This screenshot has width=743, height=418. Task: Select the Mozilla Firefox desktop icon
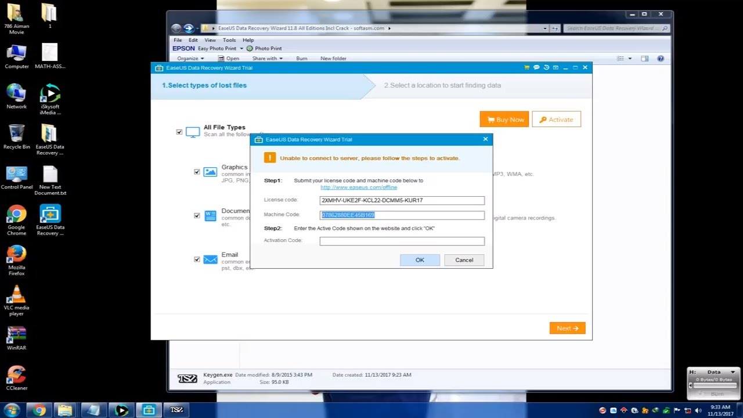[16, 260]
